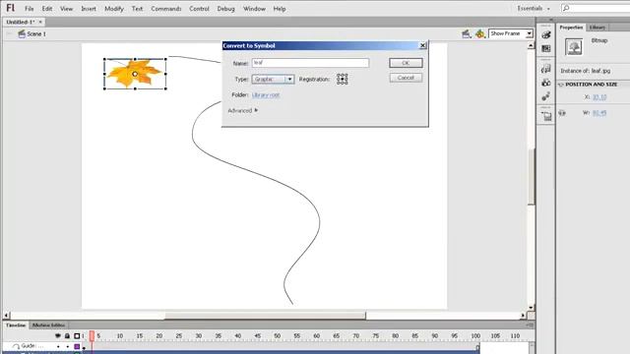Image resolution: width=630 pixels, height=354 pixels.
Task: Select the leaf image on stage
Action: click(x=135, y=74)
